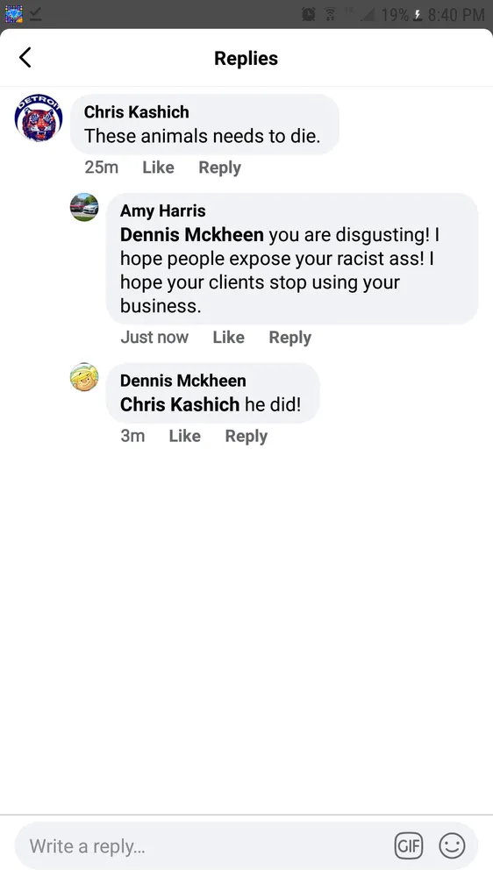Viewport: 493px width, 877px height.
Task: Like Chris Kashich's comment
Action: 158,168
